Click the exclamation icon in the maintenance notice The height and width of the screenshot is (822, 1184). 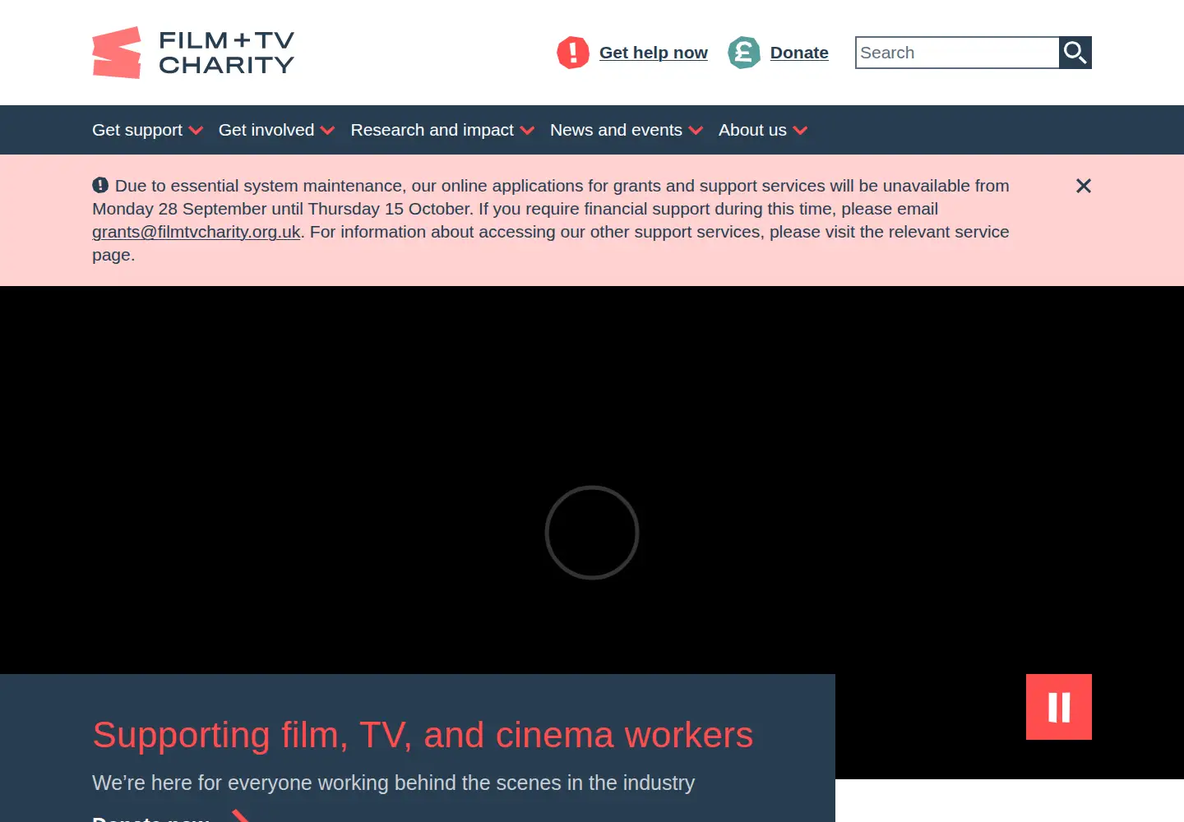100,185
